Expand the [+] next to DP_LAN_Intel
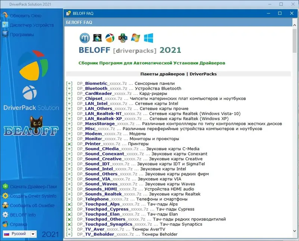 coord(69,103)
